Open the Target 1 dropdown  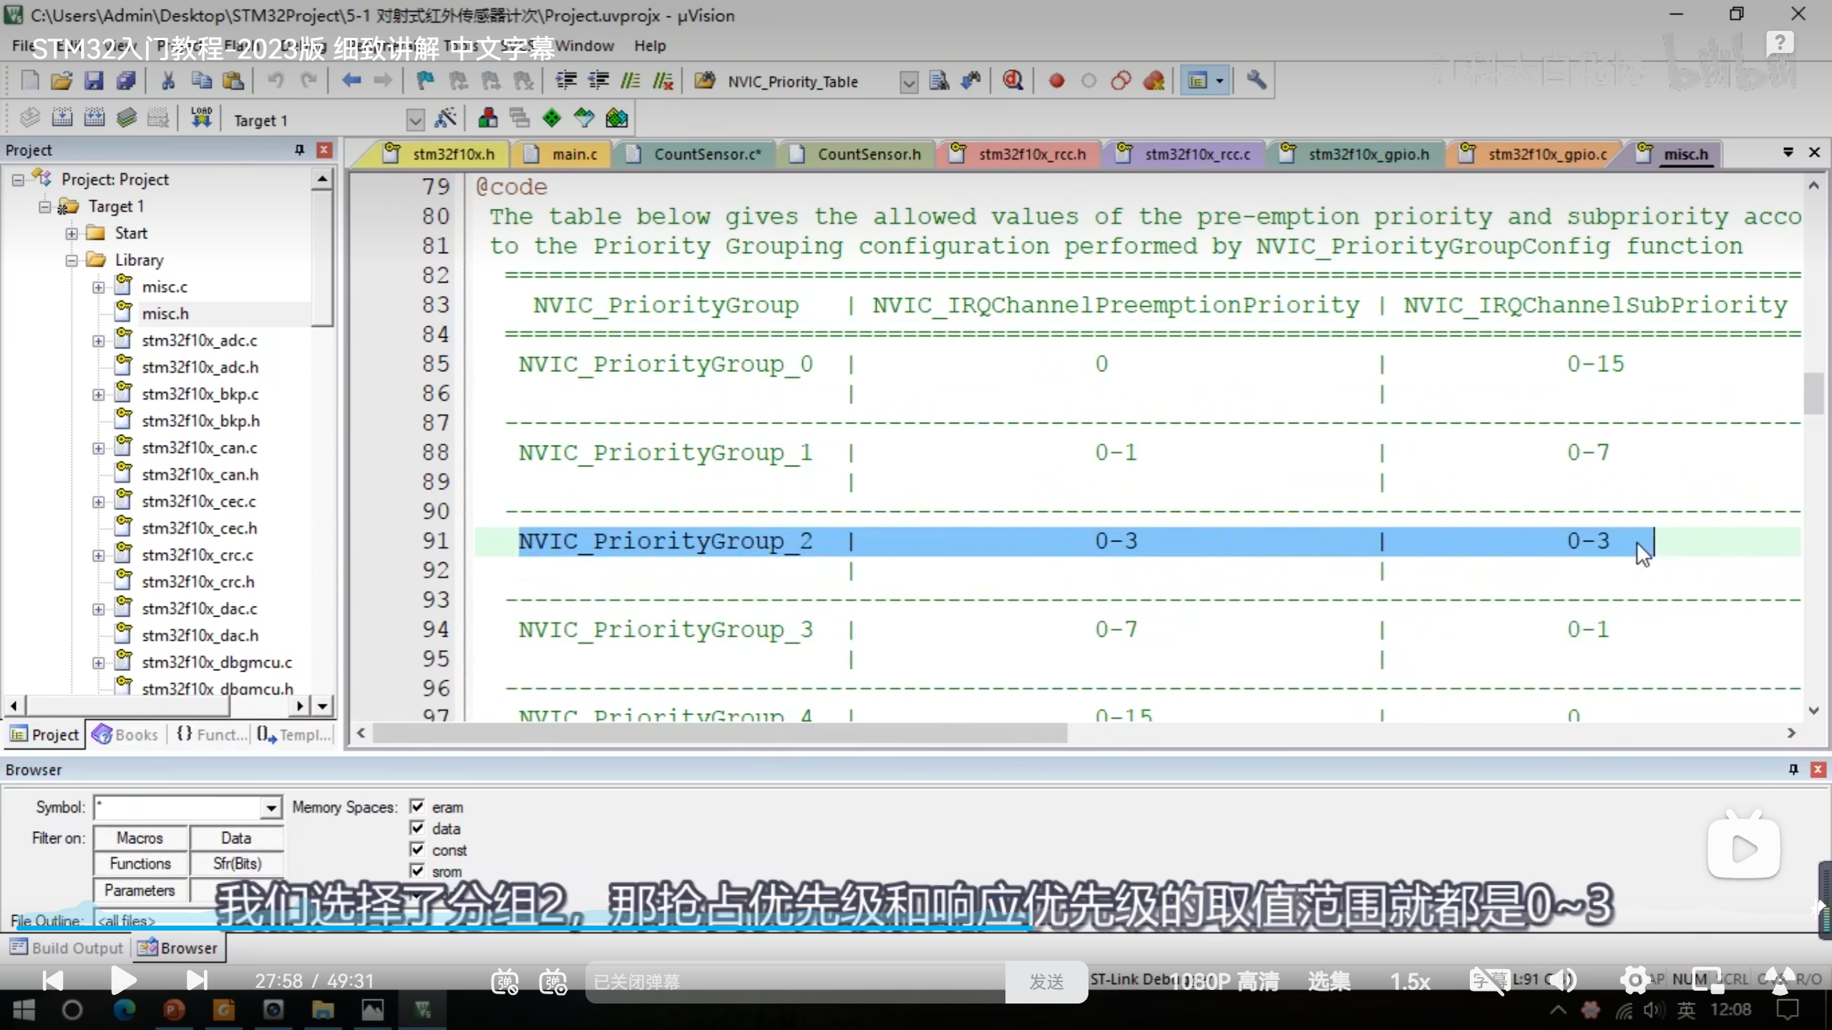(415, 120)
